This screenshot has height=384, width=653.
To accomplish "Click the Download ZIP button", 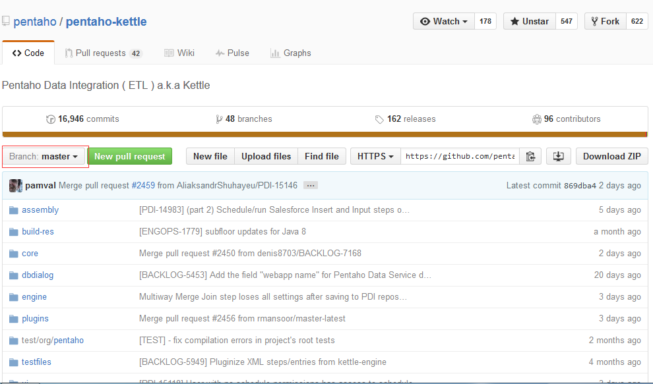I will pos(611,156).
